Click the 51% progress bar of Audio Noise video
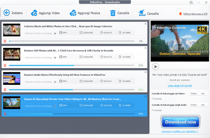The width and height of the screenshot is (210, 138). point(72,89)
